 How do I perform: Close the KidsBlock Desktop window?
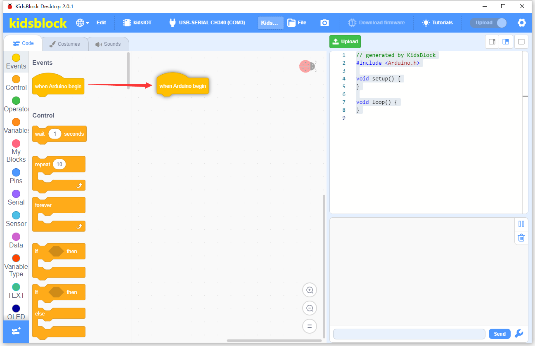coord(523,6)
